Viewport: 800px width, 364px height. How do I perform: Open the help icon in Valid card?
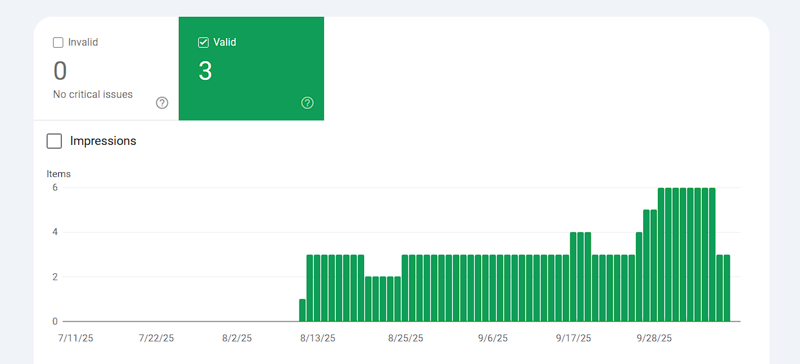tap(307, 103)
